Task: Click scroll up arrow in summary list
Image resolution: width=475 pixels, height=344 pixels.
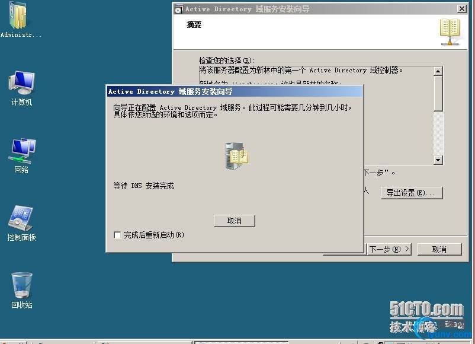Action: [x=438, y=71]
